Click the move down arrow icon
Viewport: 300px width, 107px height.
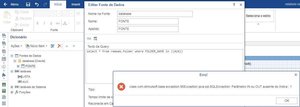74,46
